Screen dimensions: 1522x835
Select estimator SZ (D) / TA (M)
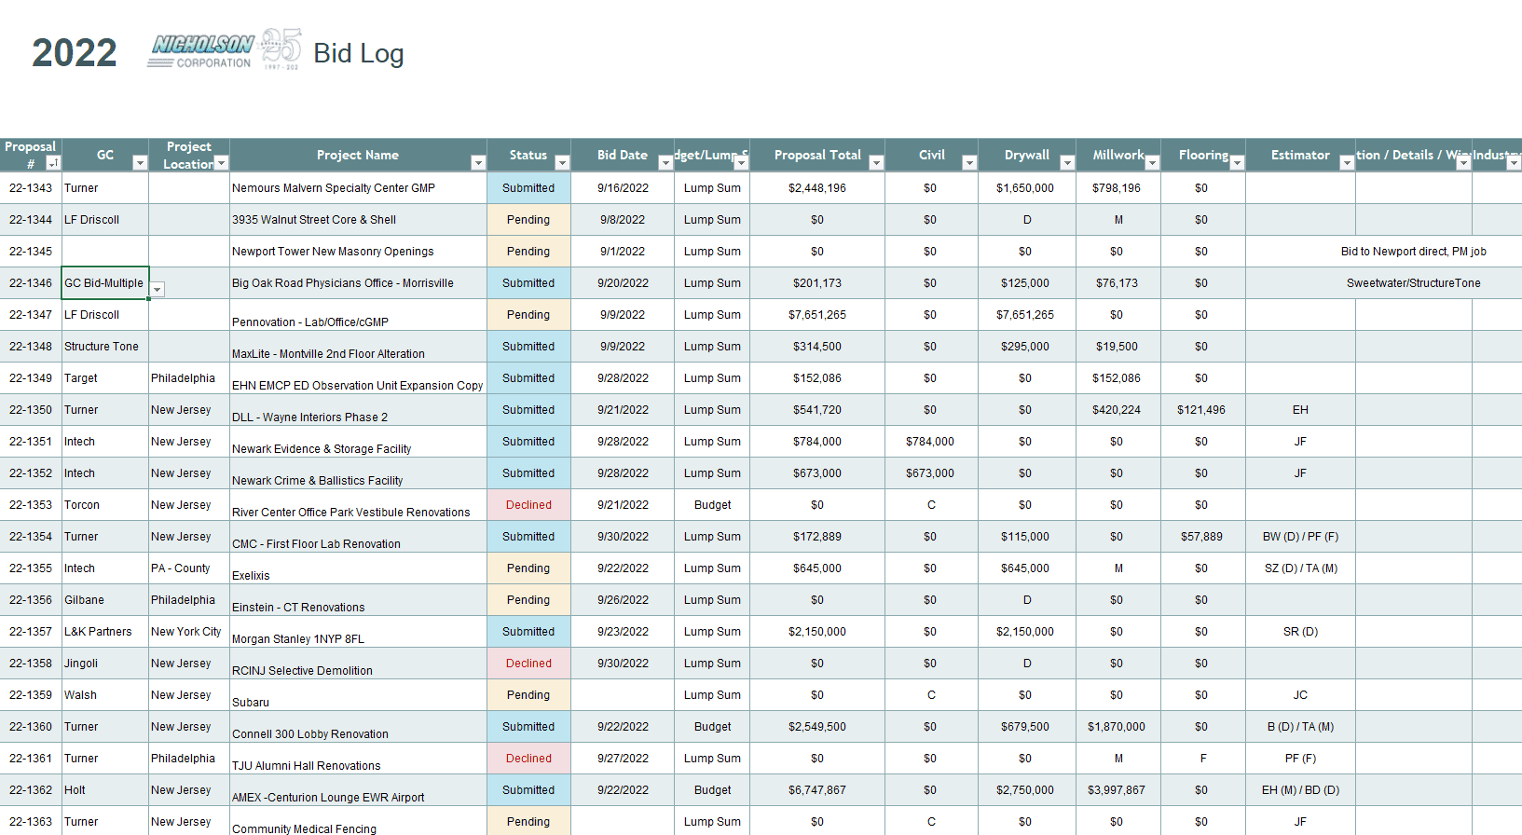tap(1300, 568)
